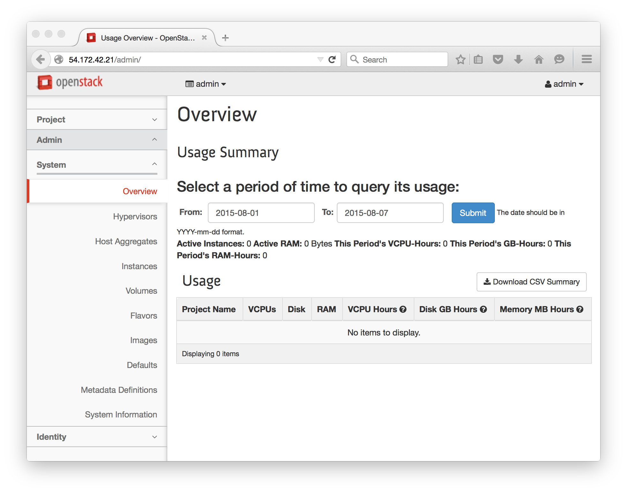This screenshot has height=493, width=627.
Task: Click the OpenStack logo
Action: (70, 83)
